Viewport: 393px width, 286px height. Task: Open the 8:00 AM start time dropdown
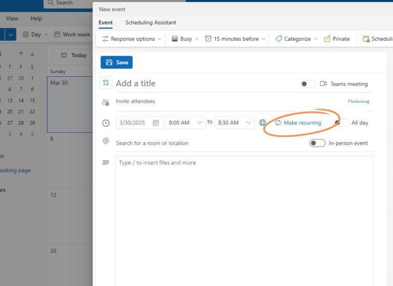(185, 123)
